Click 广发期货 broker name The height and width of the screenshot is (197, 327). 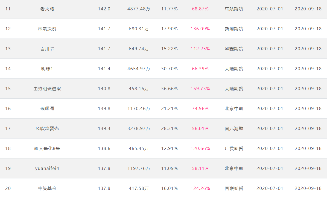234,149
